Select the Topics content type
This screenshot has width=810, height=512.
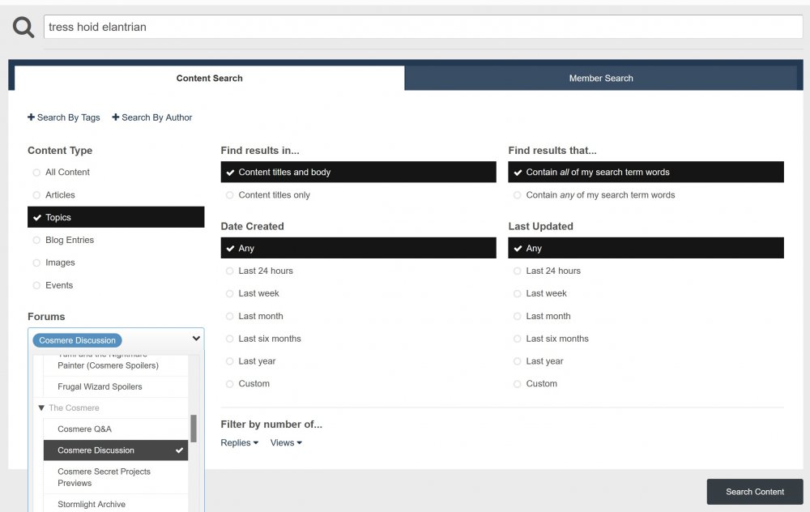pos(116,217)
